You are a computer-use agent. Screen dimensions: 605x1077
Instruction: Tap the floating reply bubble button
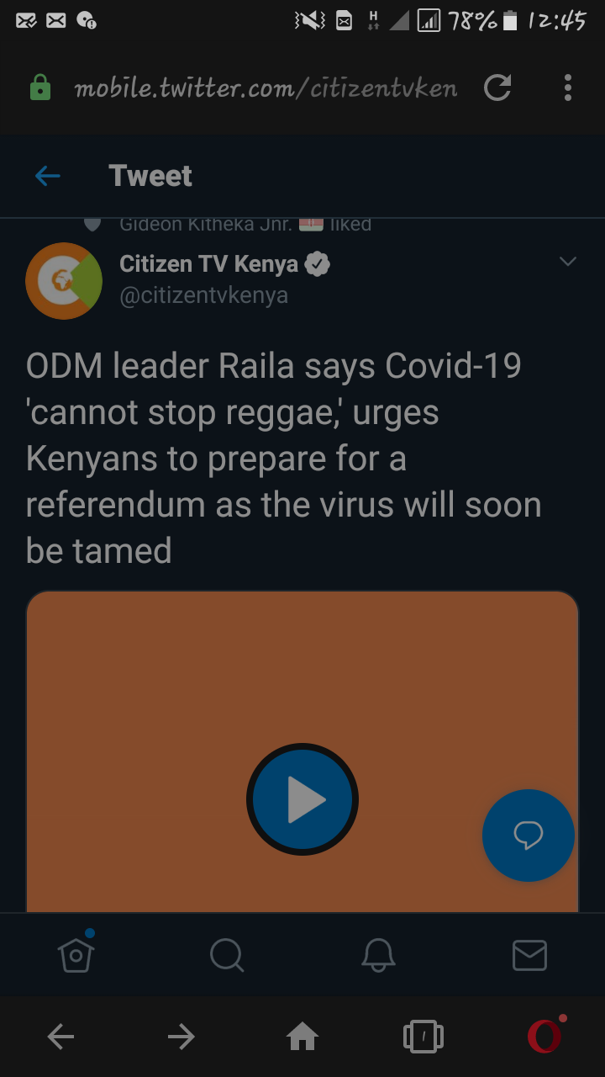tap(529, 836)
